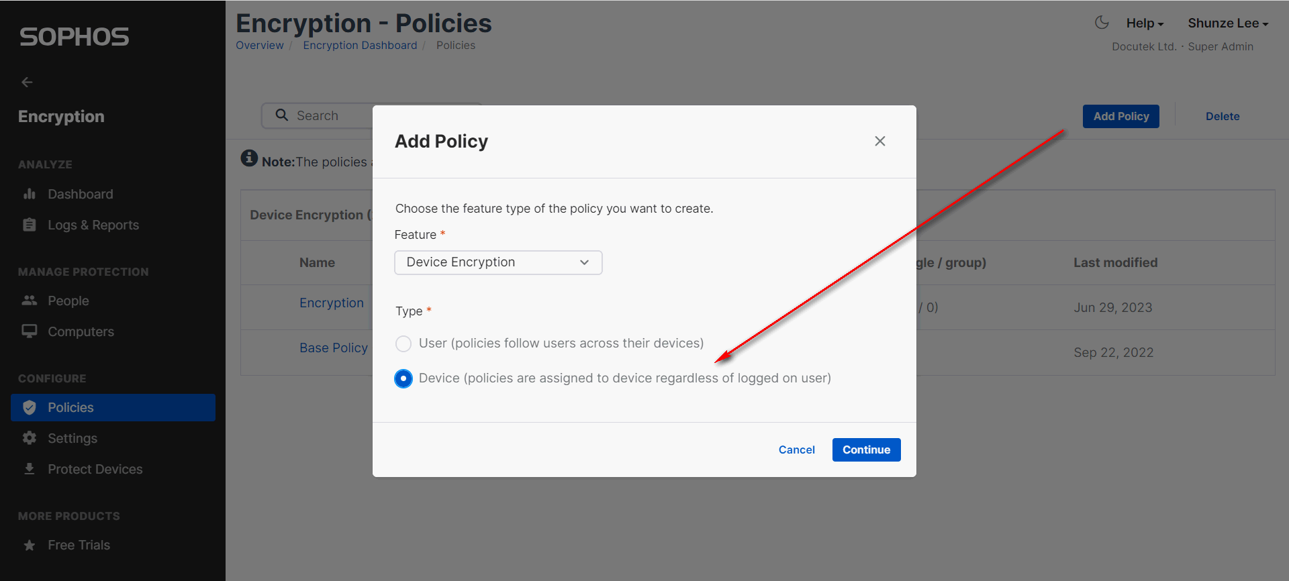
Task: Click the Settings gear icon
Action: pyautogui.click(x=30, y=438)
